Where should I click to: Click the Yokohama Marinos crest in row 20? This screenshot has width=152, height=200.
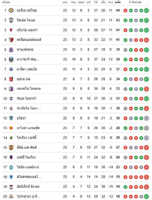[11, 196]
